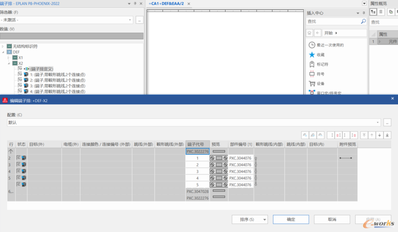The width and height of the screenshot is (398, 232).
Task: Click the preview symbol for terminal 3
Action: pos(219,171)
